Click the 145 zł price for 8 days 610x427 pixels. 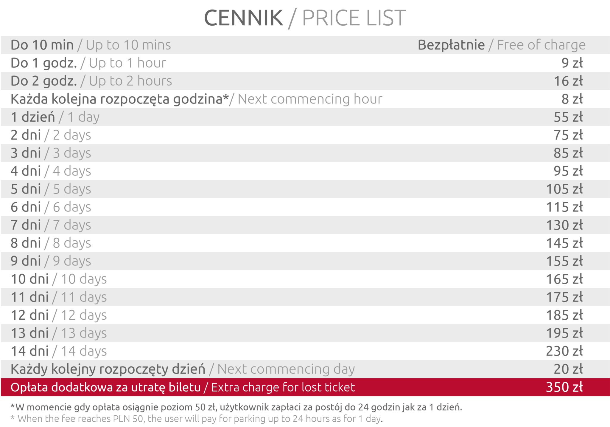click(x=564, y=243)
